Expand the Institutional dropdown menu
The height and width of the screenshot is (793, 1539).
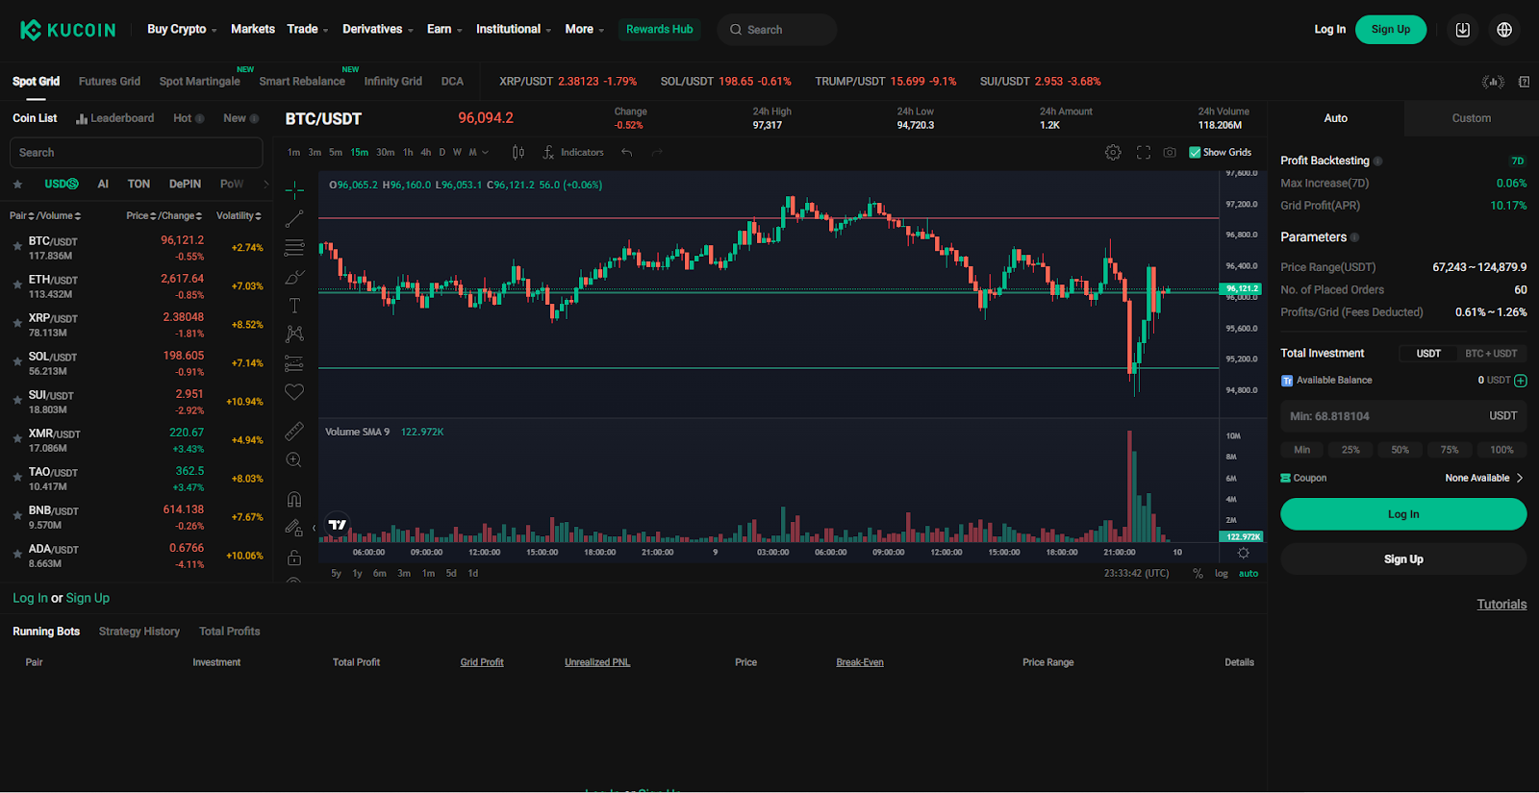coord(514,30)
